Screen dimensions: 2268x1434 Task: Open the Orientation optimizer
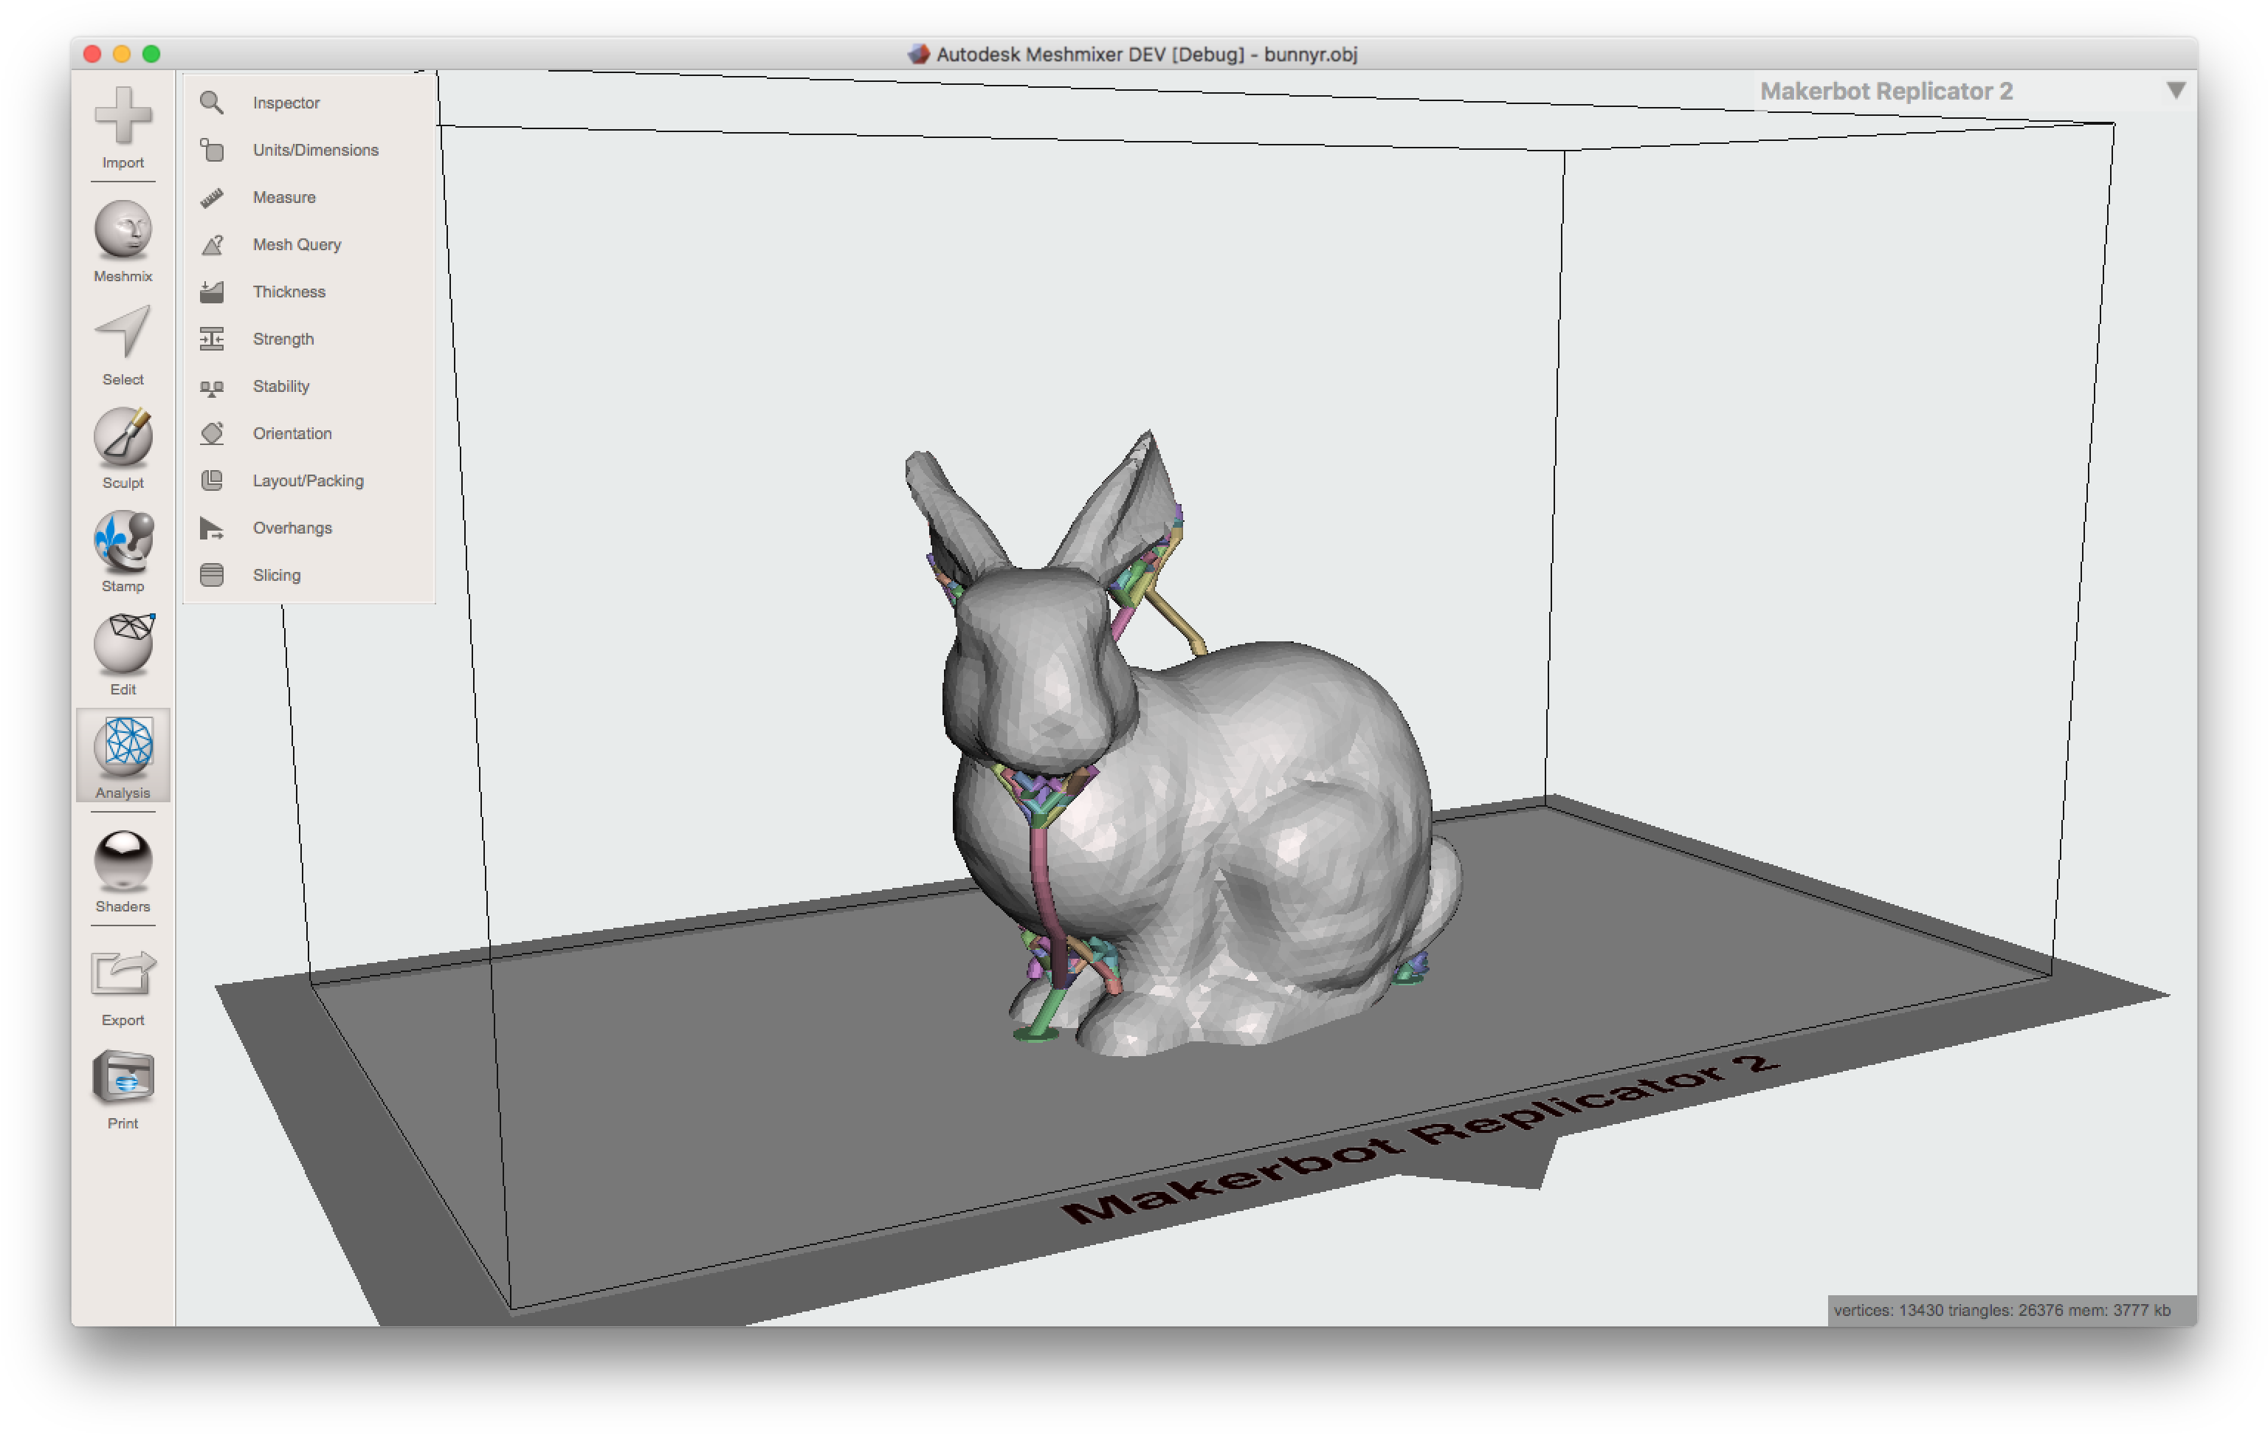(291, 433)
